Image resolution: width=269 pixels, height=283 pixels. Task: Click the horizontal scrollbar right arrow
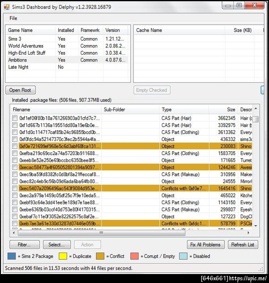tap(248, 233)
